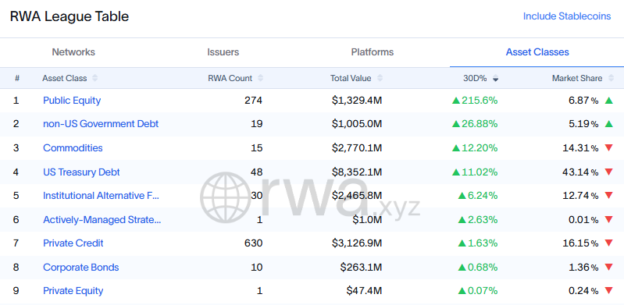Click the $2,770.1M total value cell

(x=357, y=148)
